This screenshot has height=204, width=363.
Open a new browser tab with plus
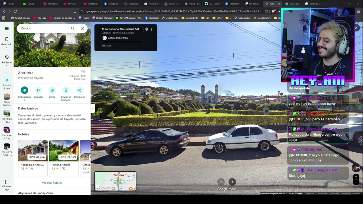(x=326, y=4)
